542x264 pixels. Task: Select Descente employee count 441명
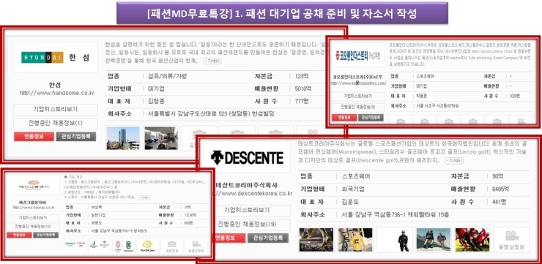click(x=499, y=202)
